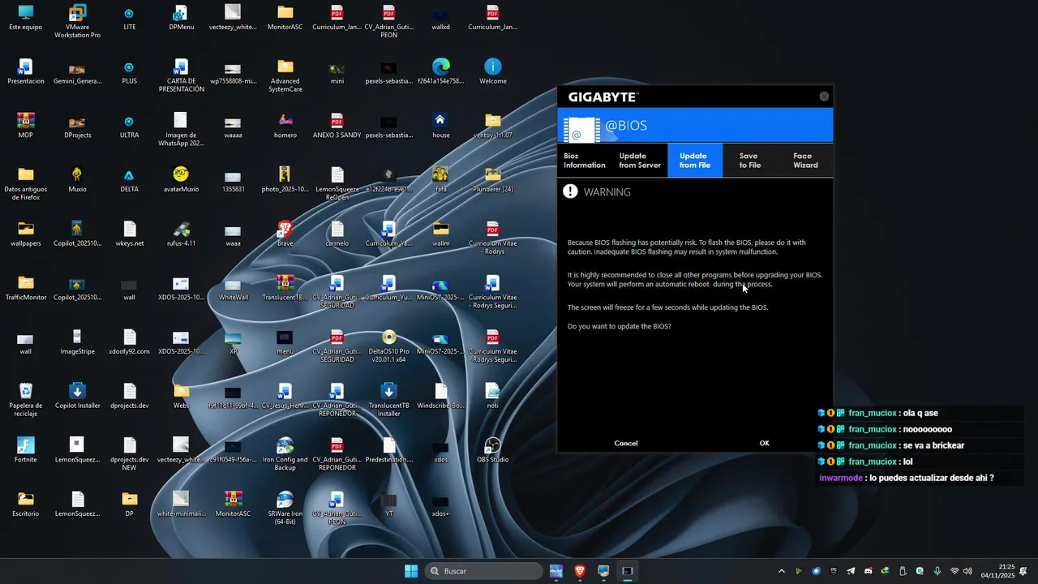This screenshot has height=584, width=1038.
Task: Confirm BIOS update with OK button
Action: (x=764, y=443)
